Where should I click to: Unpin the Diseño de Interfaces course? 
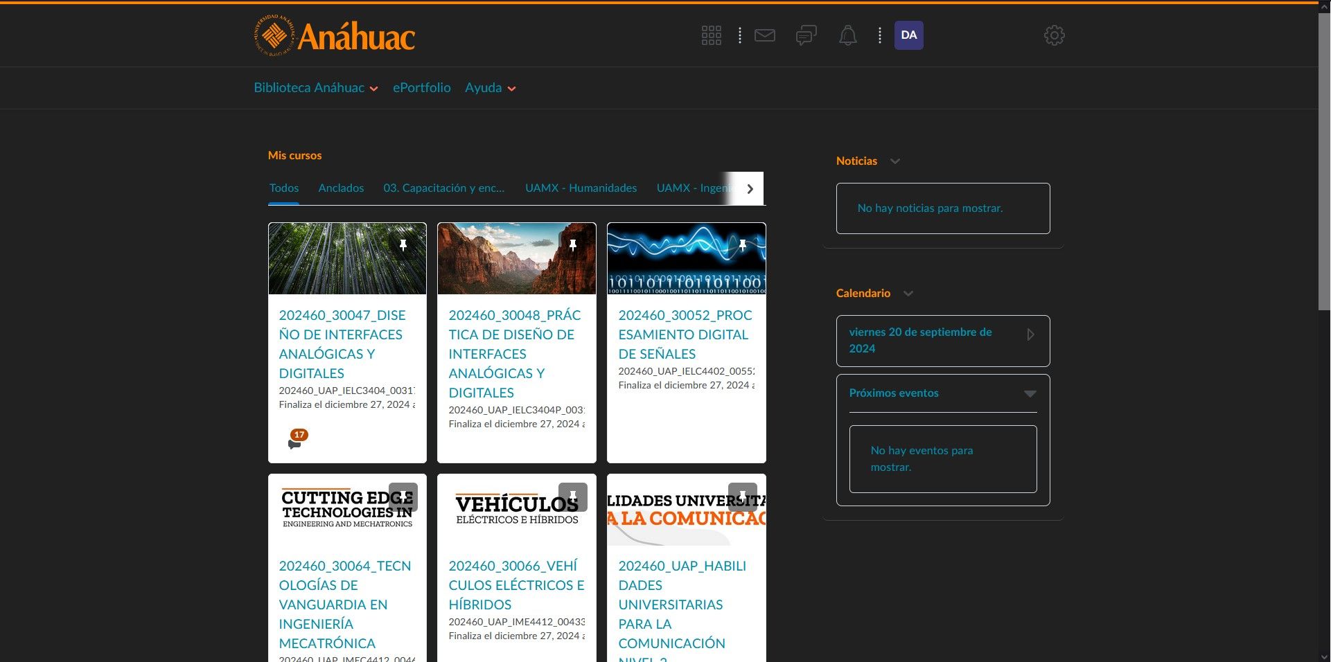coord(403,245)
